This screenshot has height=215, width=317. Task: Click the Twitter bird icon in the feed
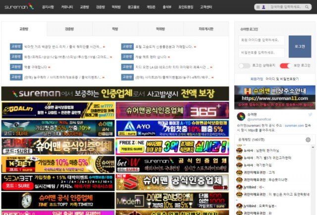coord(310,114)
